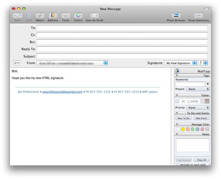This screenshot has width=221, height=179.
Task: Click the Tag Original button
Action: tap(183, 160)
